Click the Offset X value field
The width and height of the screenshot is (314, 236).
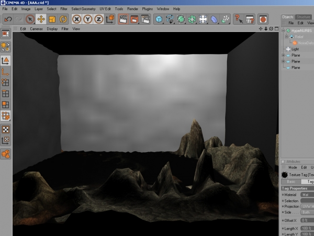tap(307, 220)
